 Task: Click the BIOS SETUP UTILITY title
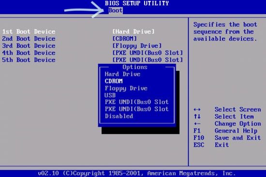click(137, 3)
